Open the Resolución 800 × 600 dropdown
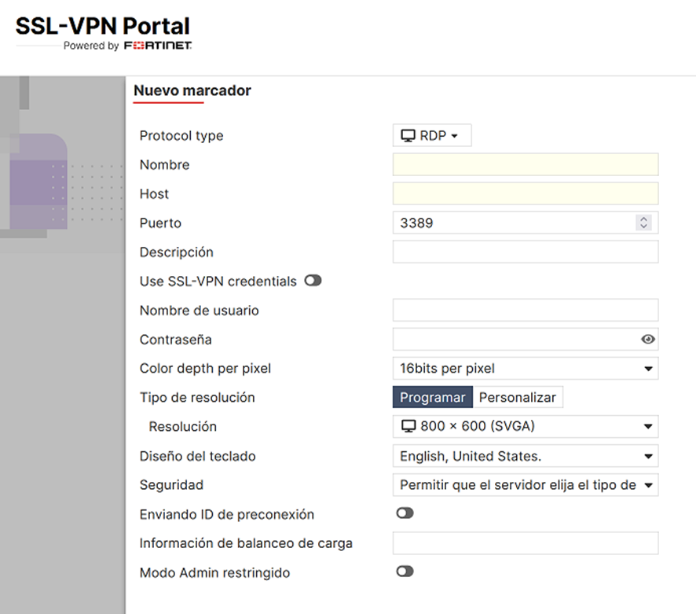Screen dimensions: 696x614 click(525, 427)
